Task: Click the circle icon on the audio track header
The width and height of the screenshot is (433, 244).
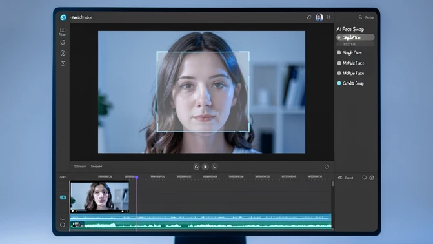Action: tap(63, 225)
